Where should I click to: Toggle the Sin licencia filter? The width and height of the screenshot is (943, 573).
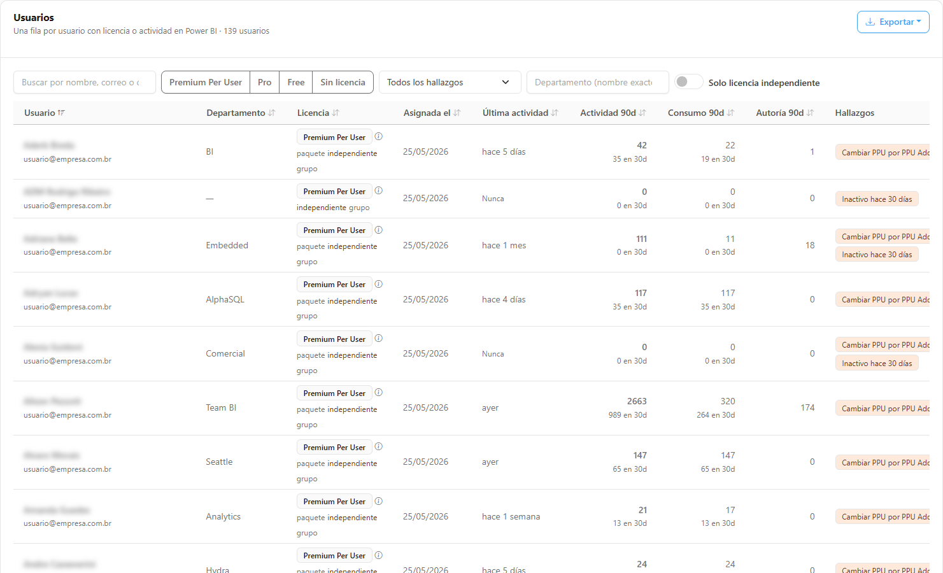(x=343, y=82)
